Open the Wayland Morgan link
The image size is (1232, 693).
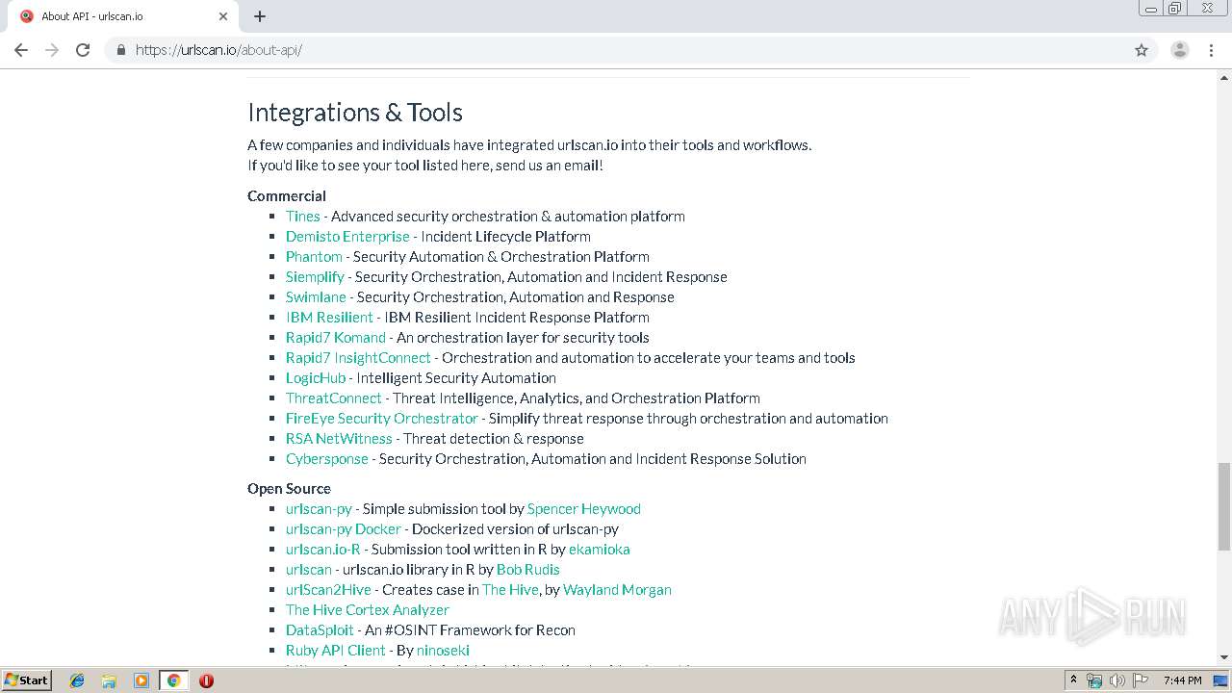click(x=618, y=590)
